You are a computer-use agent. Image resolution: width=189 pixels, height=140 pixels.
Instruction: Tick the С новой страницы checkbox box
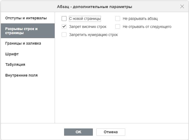pos(64,19)
